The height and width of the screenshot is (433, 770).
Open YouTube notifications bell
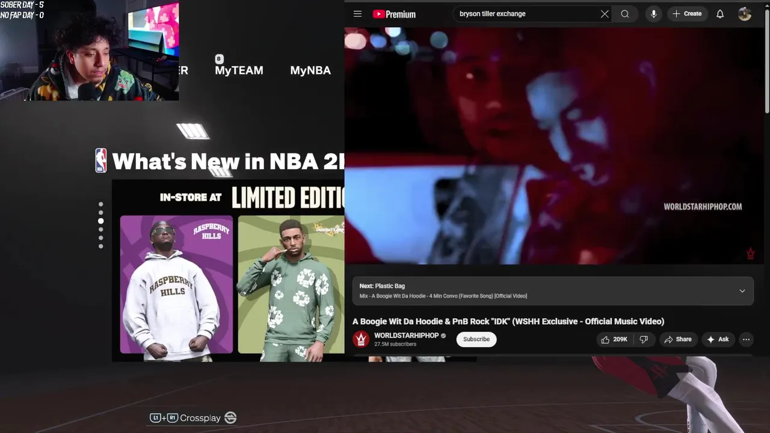(720, 14)
